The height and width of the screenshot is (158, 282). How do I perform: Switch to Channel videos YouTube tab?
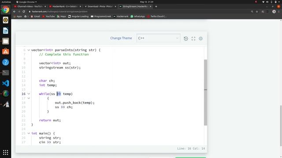pos(30,7)
